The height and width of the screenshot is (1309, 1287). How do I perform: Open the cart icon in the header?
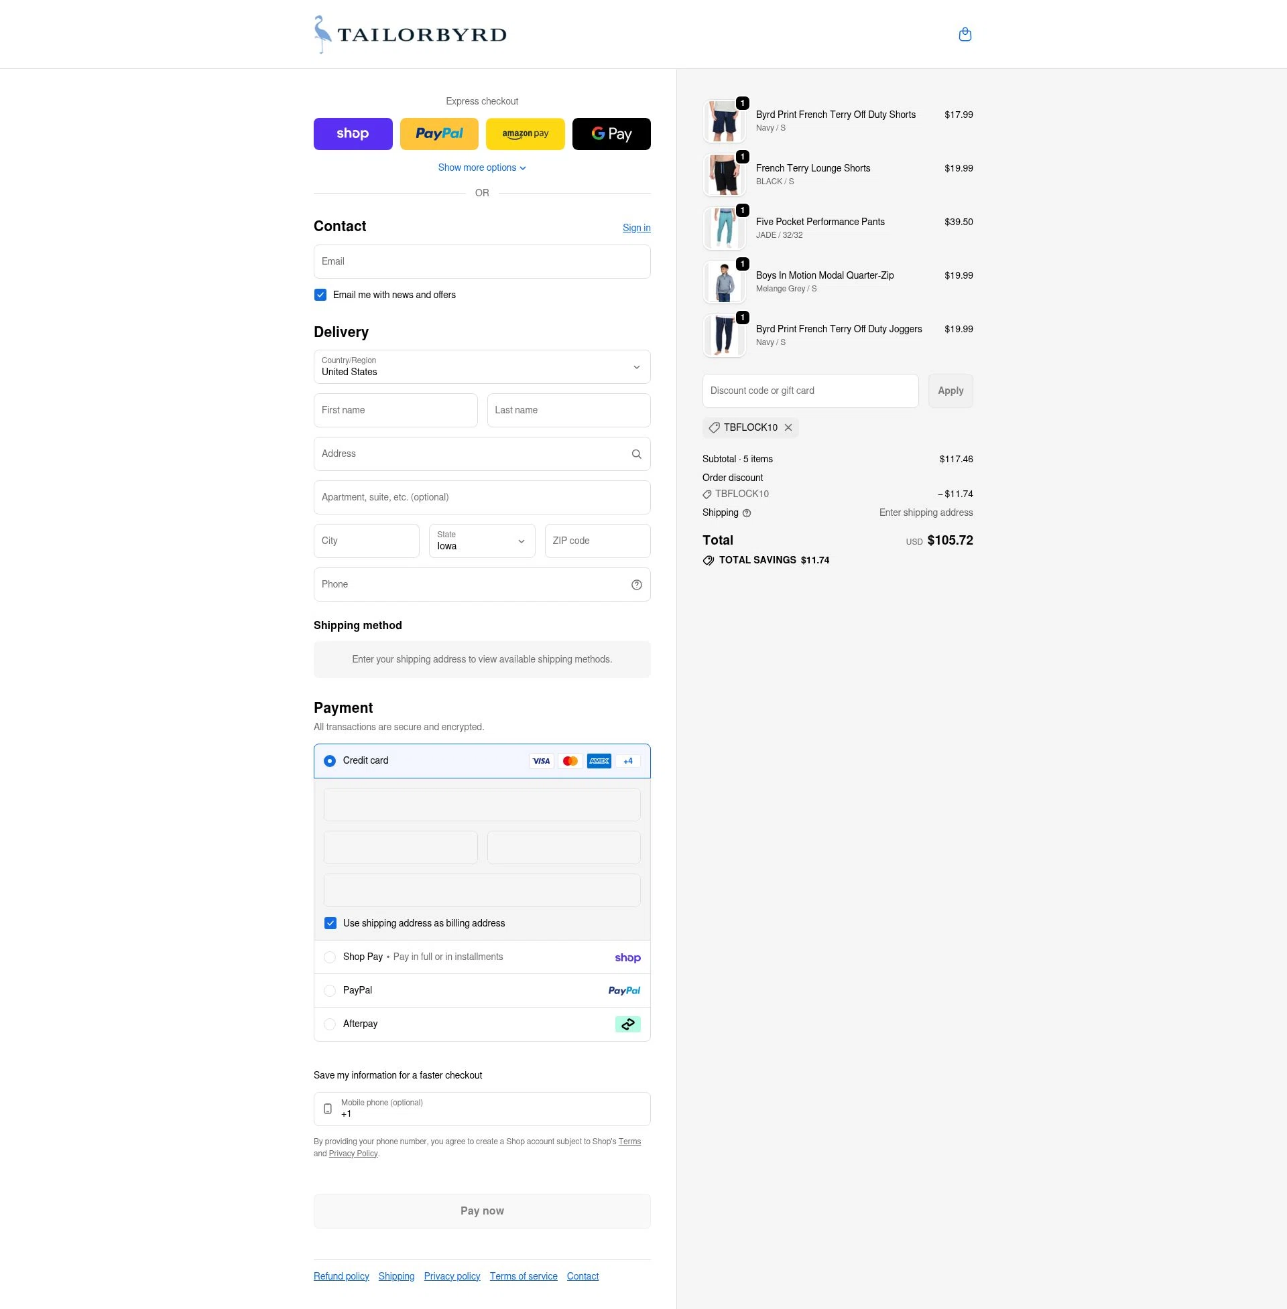coord(965,33)
